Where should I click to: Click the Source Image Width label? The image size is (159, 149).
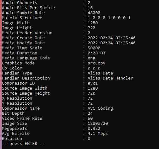tap(25, 88)
